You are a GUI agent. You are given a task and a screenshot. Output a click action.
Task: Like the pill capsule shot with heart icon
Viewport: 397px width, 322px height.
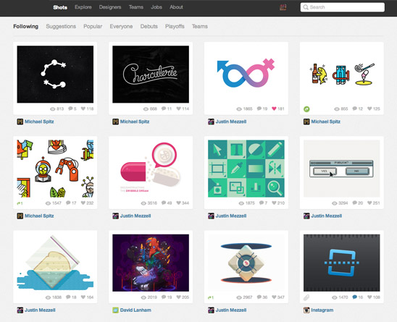click(178, 203)
